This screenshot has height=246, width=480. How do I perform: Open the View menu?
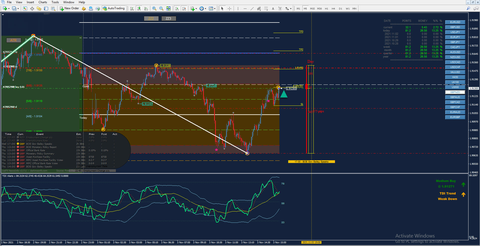[x=19, y=2]
